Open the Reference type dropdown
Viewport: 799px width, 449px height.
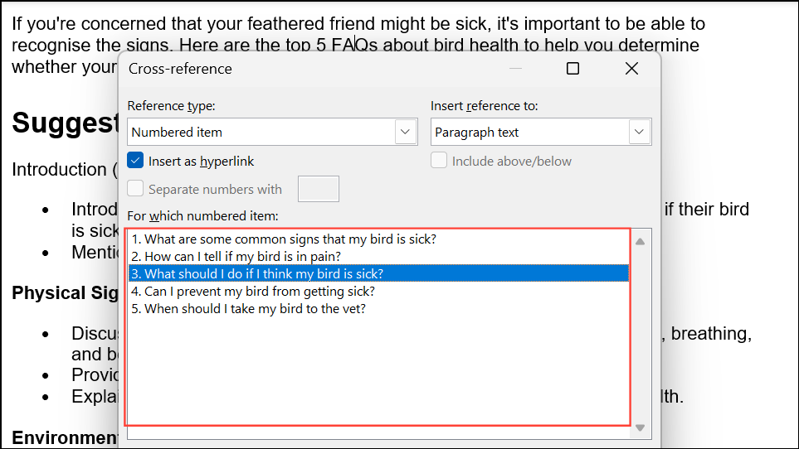[405, 132]
